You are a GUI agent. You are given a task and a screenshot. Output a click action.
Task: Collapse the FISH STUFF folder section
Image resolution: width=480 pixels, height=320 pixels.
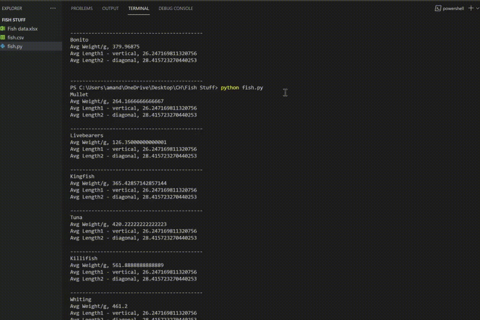(x=14, y=20)
